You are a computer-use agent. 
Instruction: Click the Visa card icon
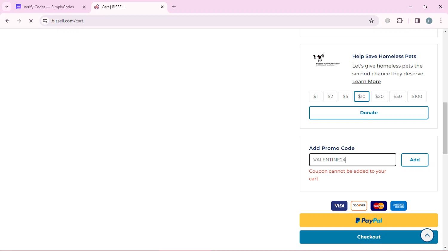[x=339, y=206]
